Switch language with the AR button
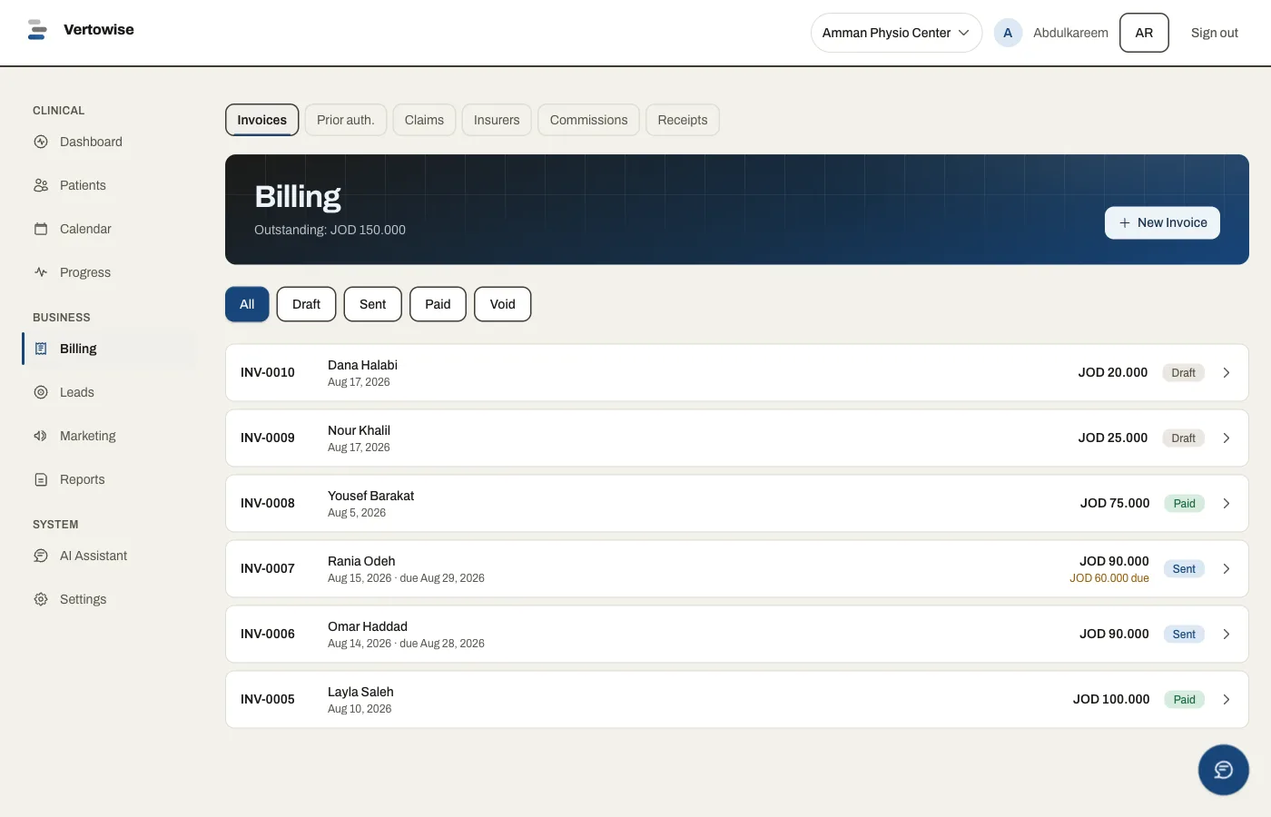 [1144, 33]
